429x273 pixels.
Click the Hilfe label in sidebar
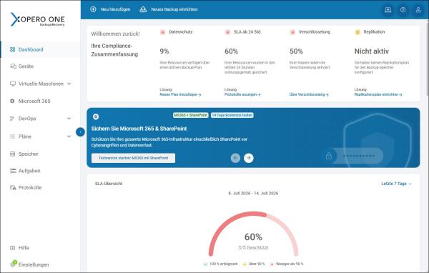click(24, 248)
